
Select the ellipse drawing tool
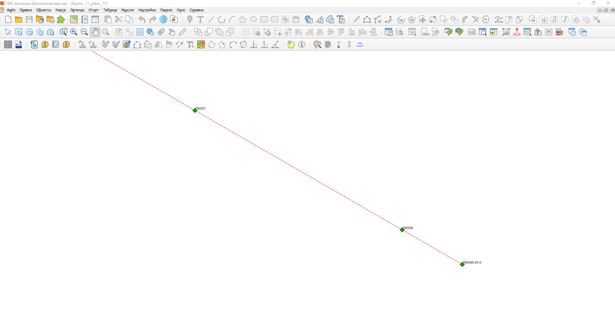253,19
